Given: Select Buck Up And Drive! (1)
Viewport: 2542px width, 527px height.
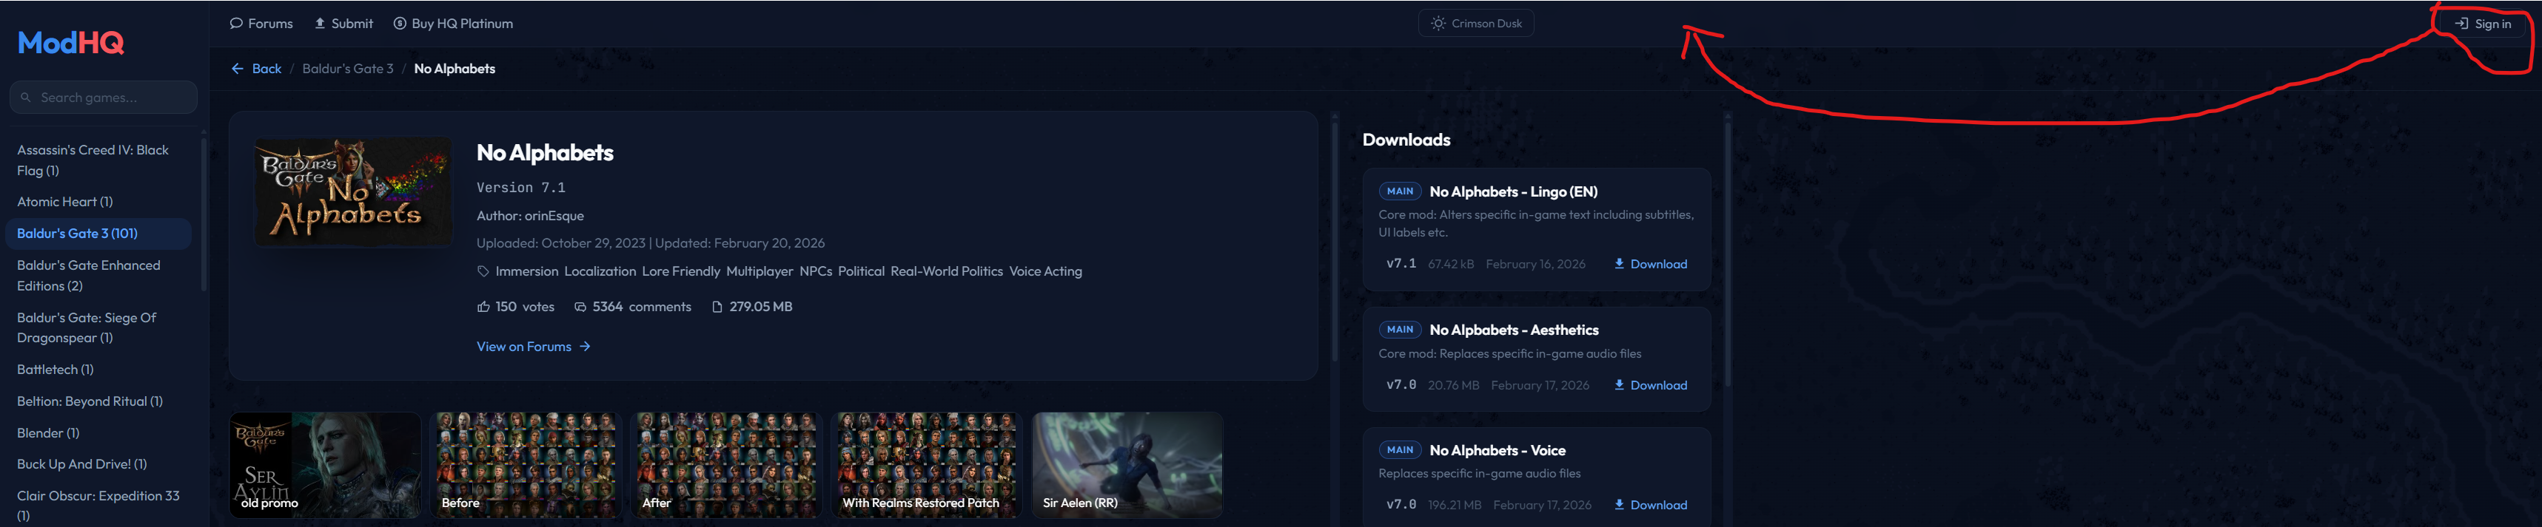Looking at the screenshot, I should 82,464.
